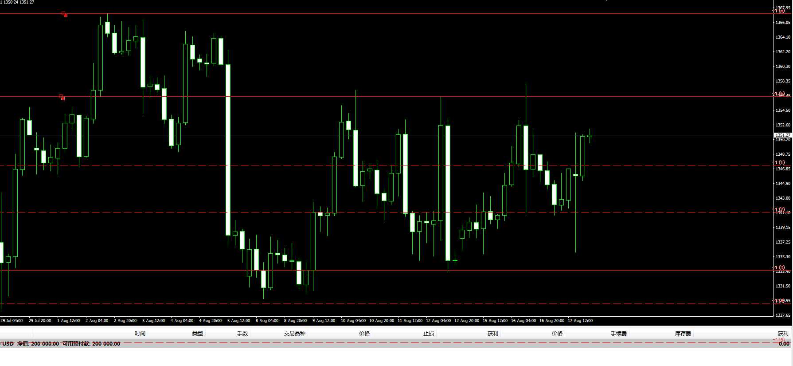Click the 手数 column header

click(242, 334)
